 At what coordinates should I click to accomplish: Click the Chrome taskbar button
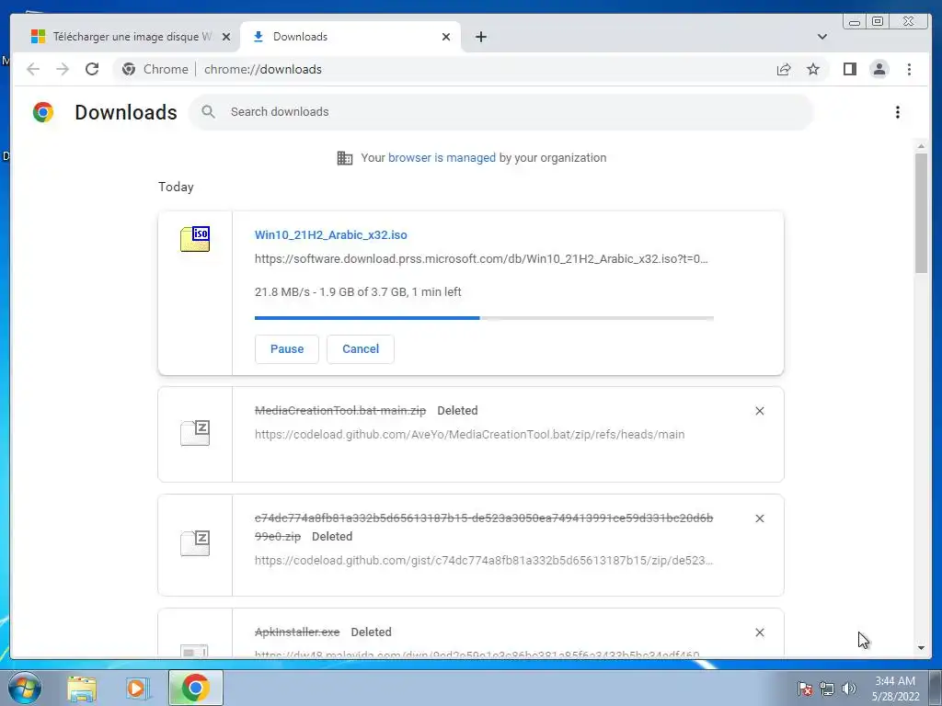(195, 688)
